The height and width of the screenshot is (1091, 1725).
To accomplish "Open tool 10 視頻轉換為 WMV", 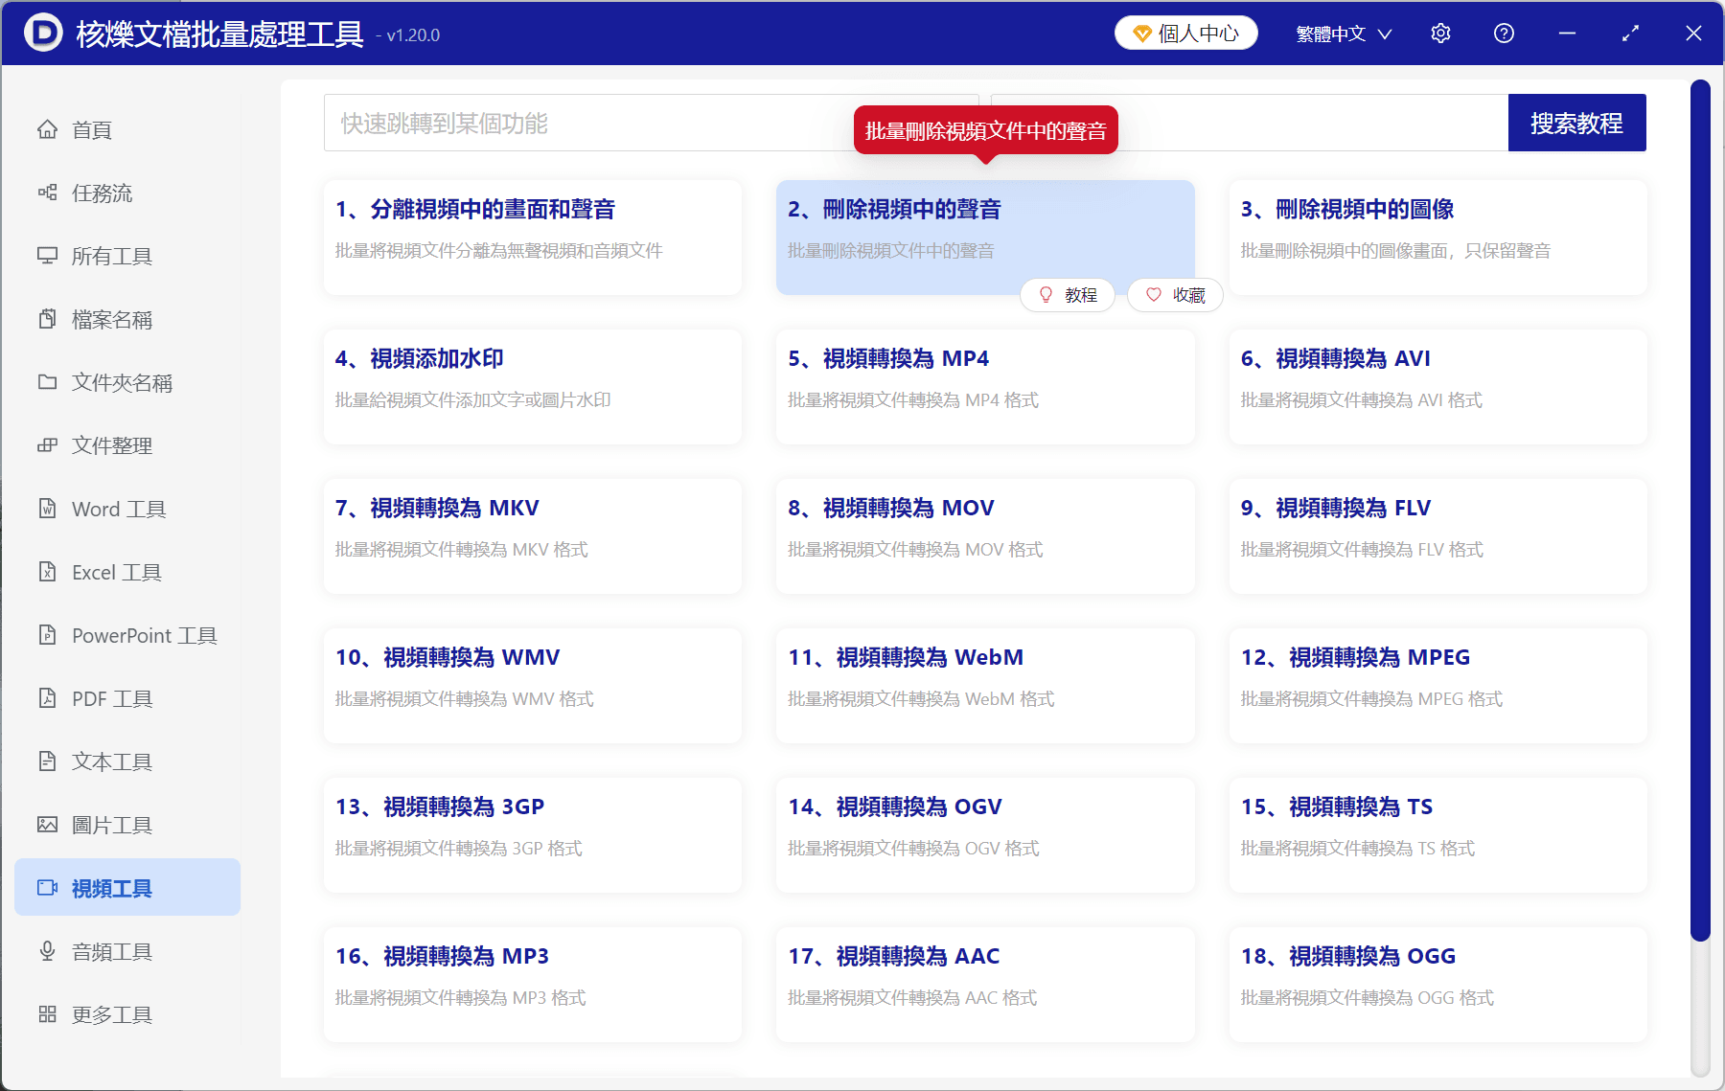I will click(533, 686).
